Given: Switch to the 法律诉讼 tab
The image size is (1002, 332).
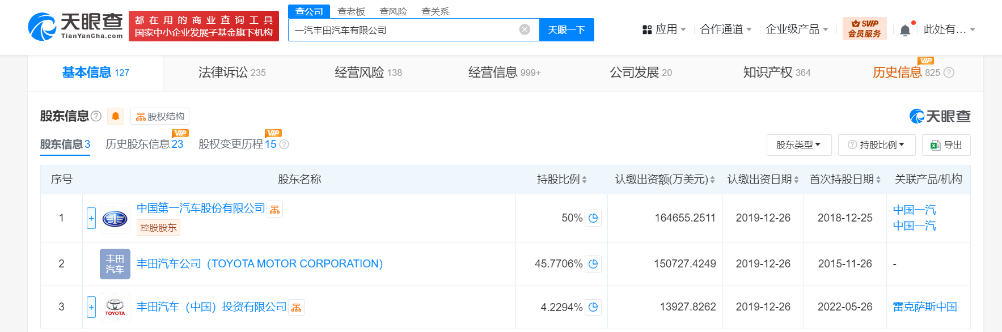Looking at the screenshot, I should [231, 73].
